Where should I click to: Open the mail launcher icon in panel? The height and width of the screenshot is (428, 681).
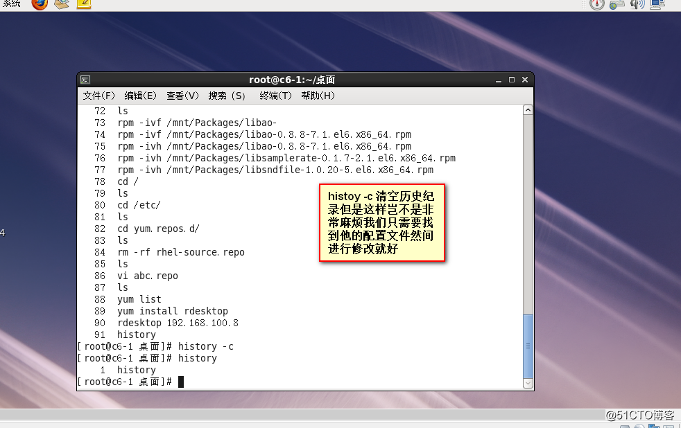(62, 4)
